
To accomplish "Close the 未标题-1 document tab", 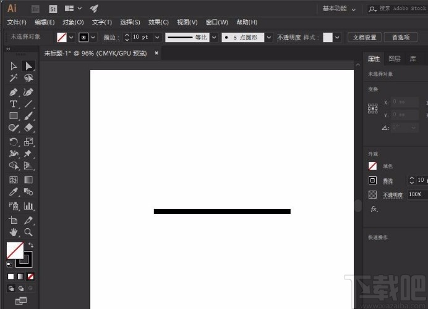I will 156,53.
